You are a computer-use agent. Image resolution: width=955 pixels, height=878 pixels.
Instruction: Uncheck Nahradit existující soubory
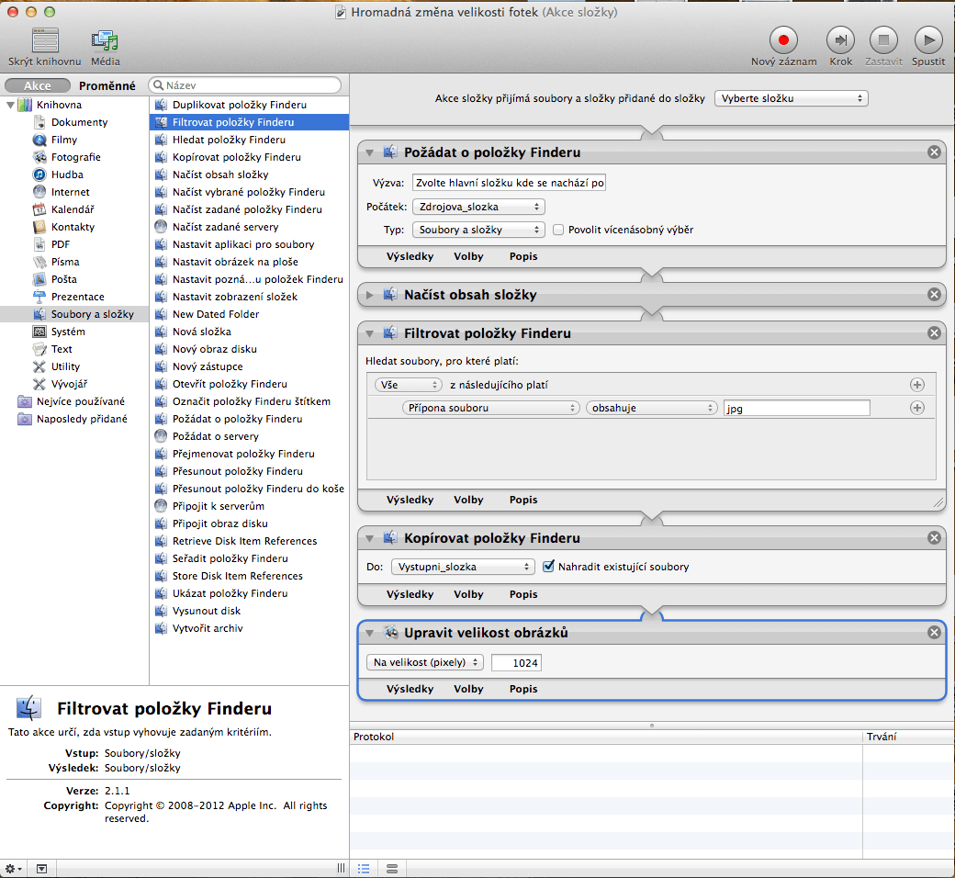[549, 567]
